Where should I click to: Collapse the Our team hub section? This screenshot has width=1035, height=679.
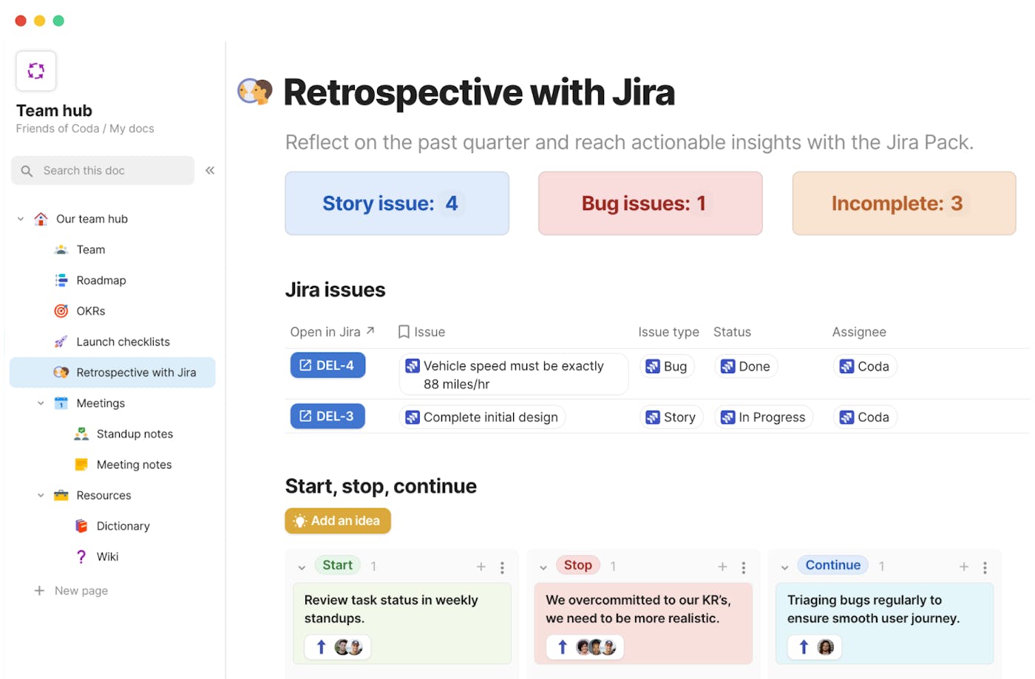click(21, 219)
